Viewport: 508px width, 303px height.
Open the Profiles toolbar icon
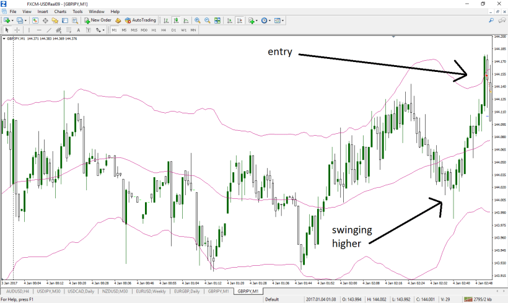coord(20,20)
